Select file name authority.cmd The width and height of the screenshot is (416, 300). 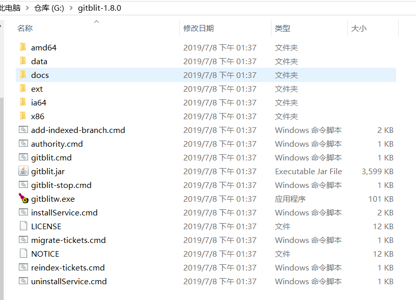(x=57, y=144)
